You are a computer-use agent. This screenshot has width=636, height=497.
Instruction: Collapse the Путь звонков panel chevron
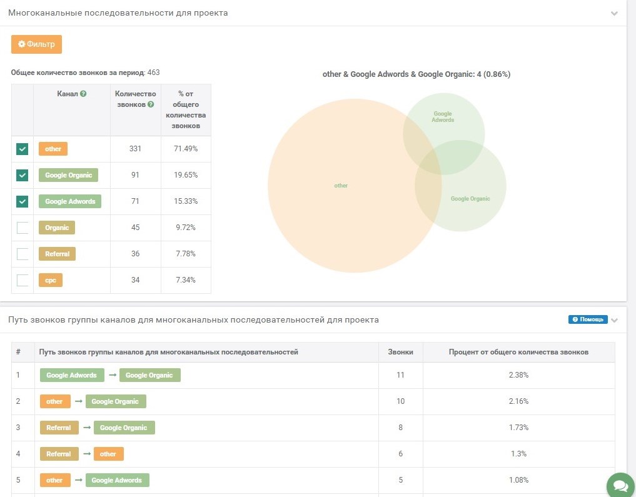click(x=614, y=320)
